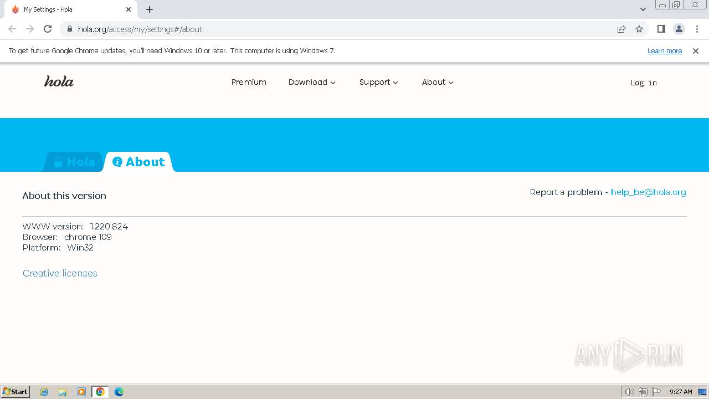Click the 9:27 AM clock
The image size is (709, 399).
681,392
